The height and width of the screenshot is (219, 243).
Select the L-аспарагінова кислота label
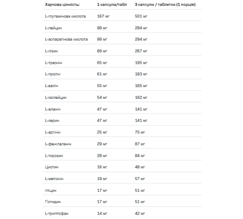click(66, 39)
